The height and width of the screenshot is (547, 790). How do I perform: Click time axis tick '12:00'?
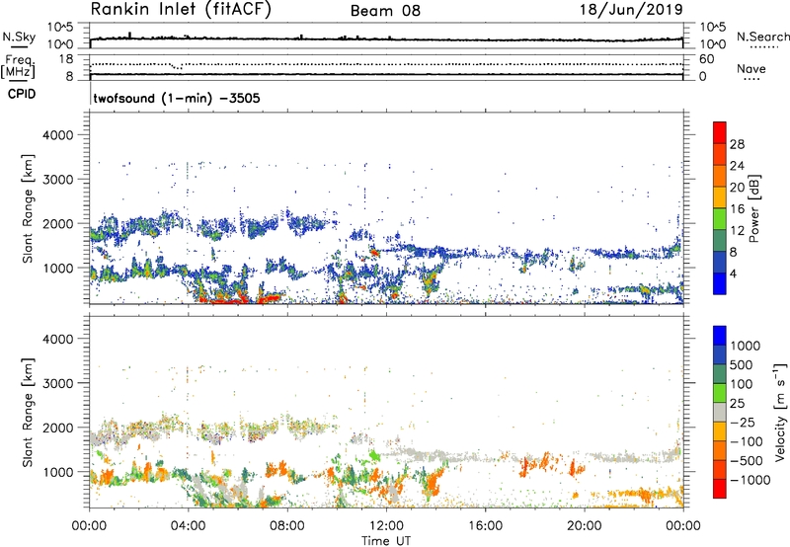[386, 526]
